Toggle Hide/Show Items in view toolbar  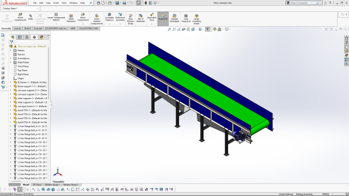(208, 29)
